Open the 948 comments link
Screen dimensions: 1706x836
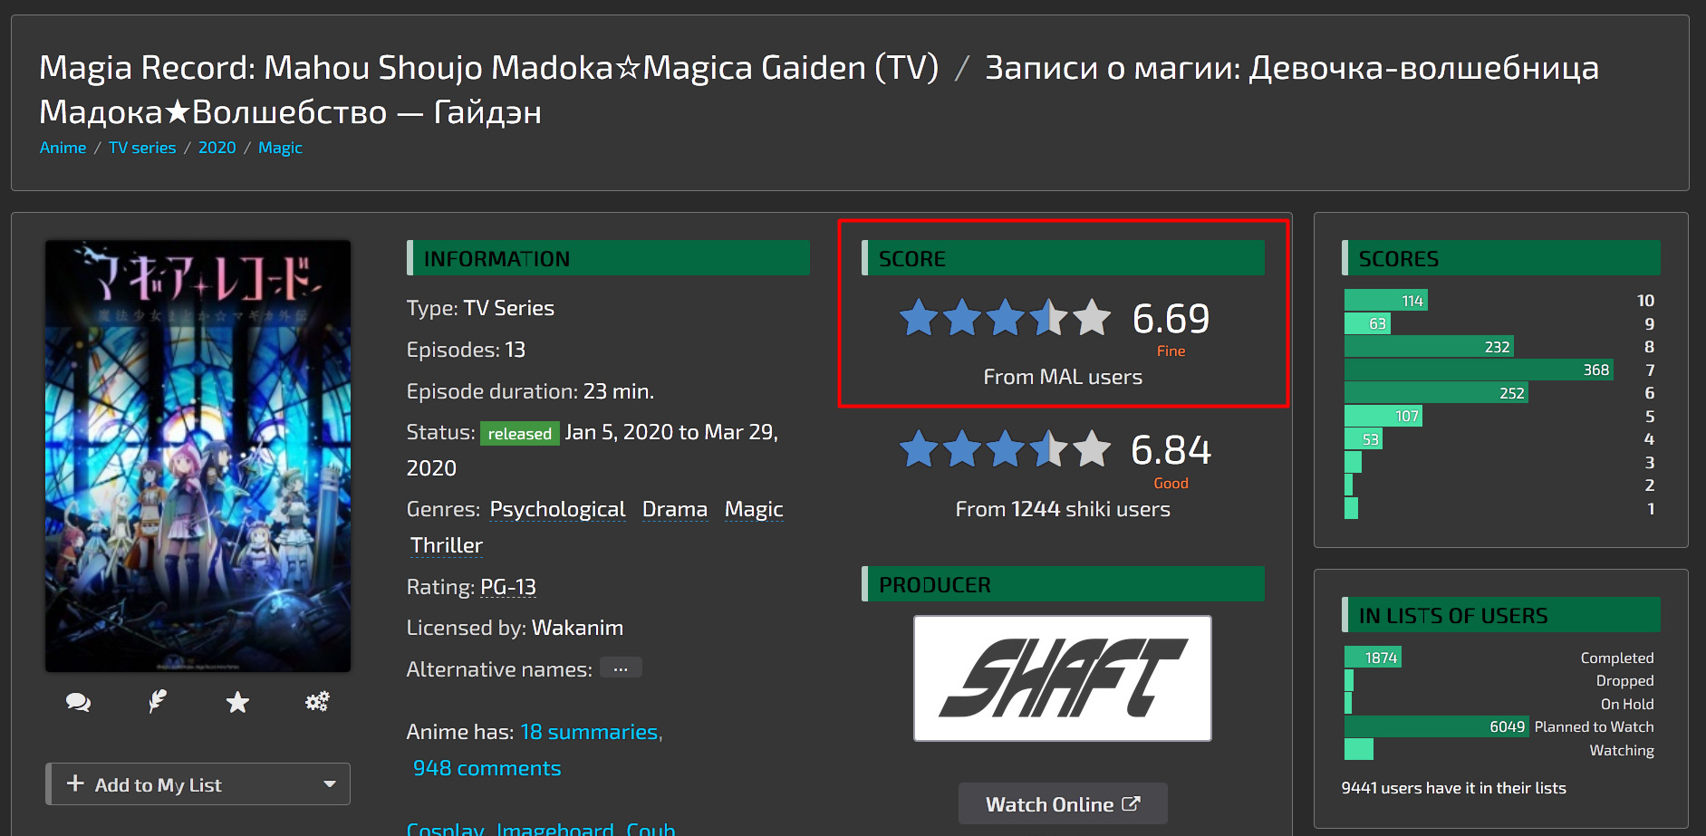tap(487, 768)
